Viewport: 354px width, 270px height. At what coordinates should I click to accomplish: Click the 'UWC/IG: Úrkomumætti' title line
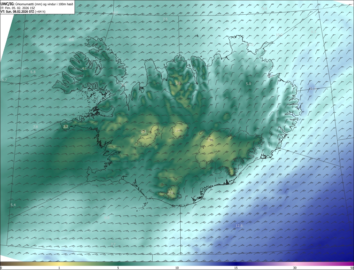point(37,4)
